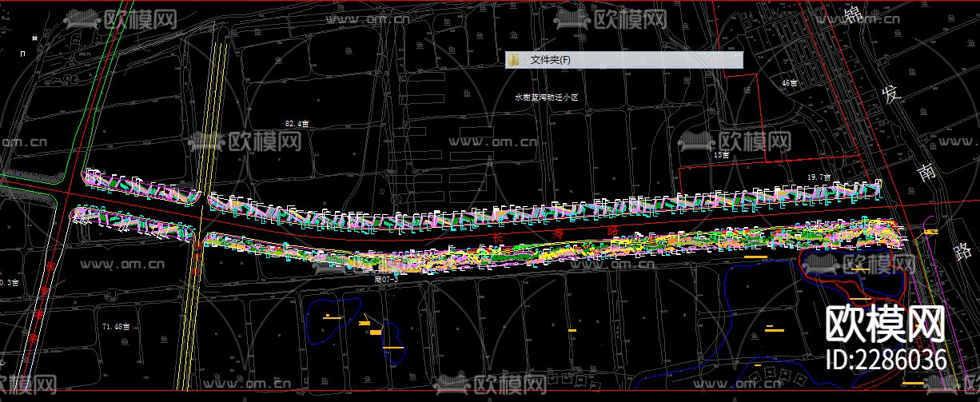The width and height of the screenshot is (980, 402).
Task: Select the 71.48亩 area label
Action: click(117, 327)
